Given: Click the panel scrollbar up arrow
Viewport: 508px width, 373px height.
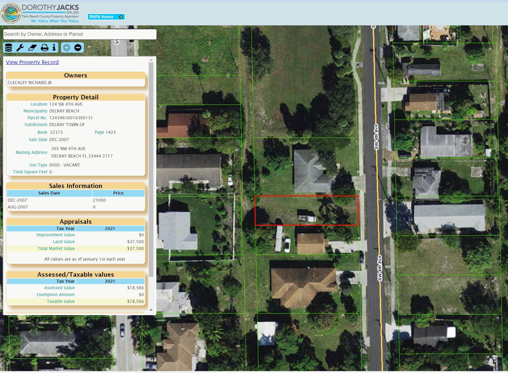Looking at the screenshot, I should click(151, 60).
